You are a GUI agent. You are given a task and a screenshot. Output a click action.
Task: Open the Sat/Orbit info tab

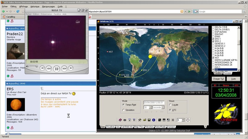tap(127, 127)
